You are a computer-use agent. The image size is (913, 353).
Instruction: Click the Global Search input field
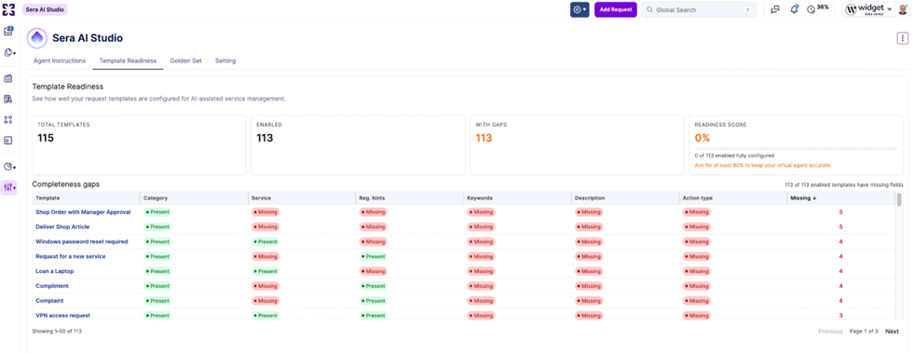[x=699, y=10]
